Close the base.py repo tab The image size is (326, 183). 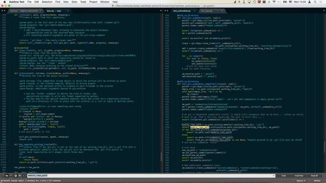tap(68, 11)
